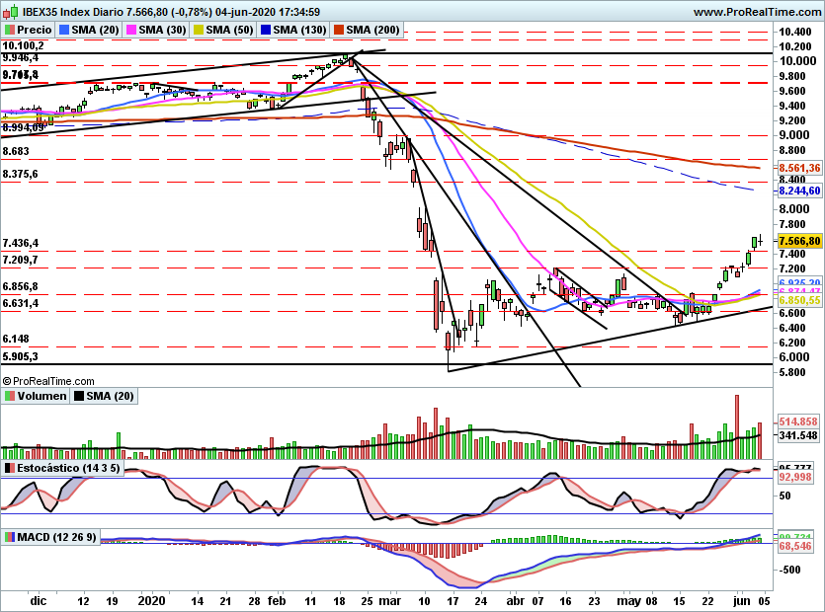
Task: Click the stochastic value 92,998
Action: click(x=795, y=478)
